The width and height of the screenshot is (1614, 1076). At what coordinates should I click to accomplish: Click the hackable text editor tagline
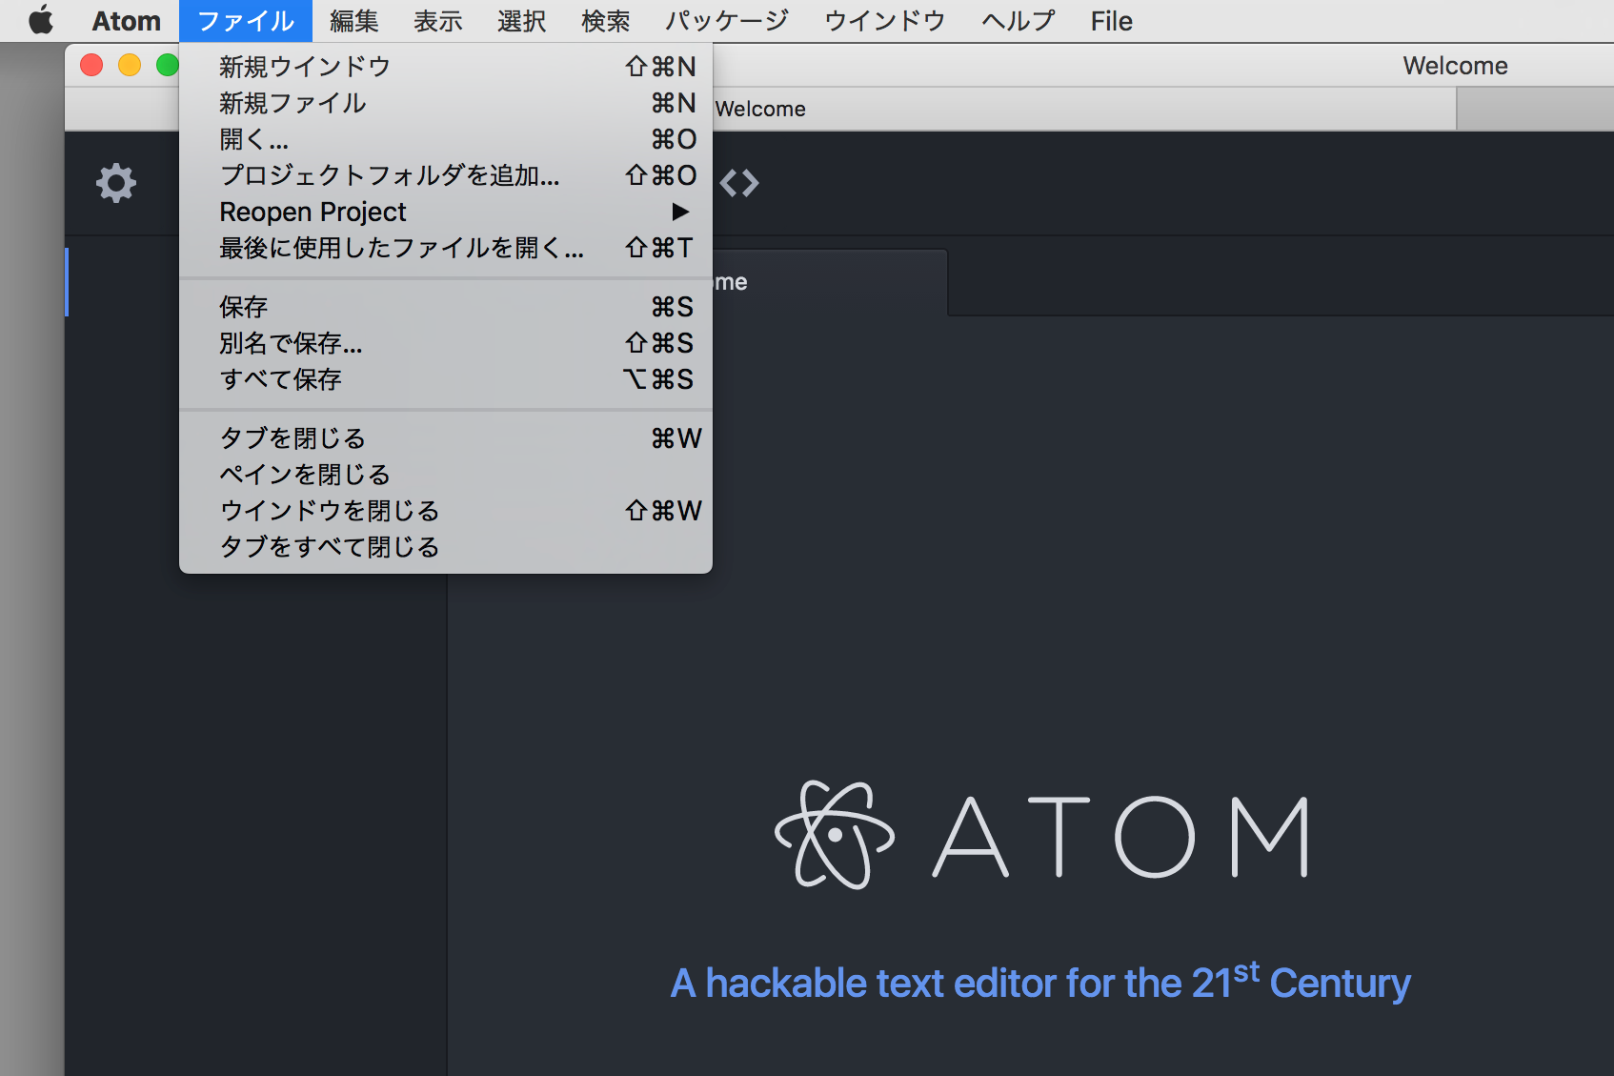coord(1040,983)
